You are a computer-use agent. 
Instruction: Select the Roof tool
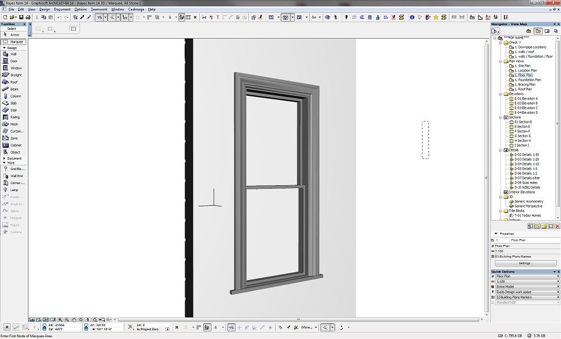13,81
